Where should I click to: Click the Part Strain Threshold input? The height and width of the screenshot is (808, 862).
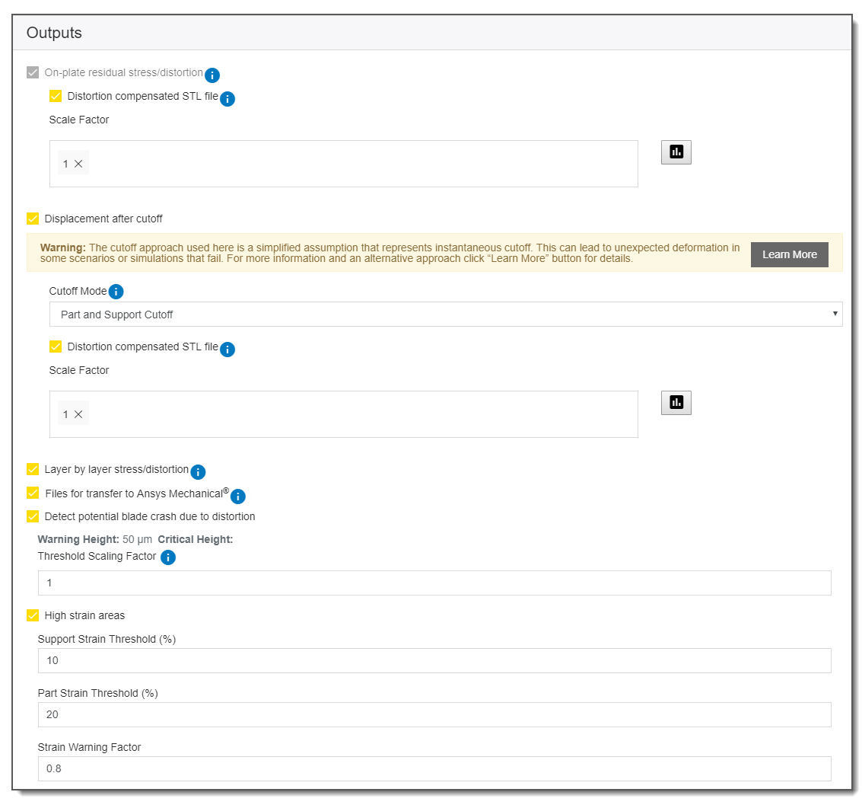(x=434, y=714)
